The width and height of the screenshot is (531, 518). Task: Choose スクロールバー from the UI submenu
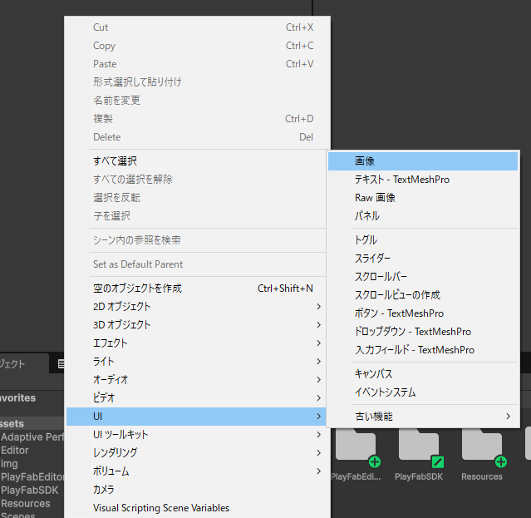(x=423, y=276)
